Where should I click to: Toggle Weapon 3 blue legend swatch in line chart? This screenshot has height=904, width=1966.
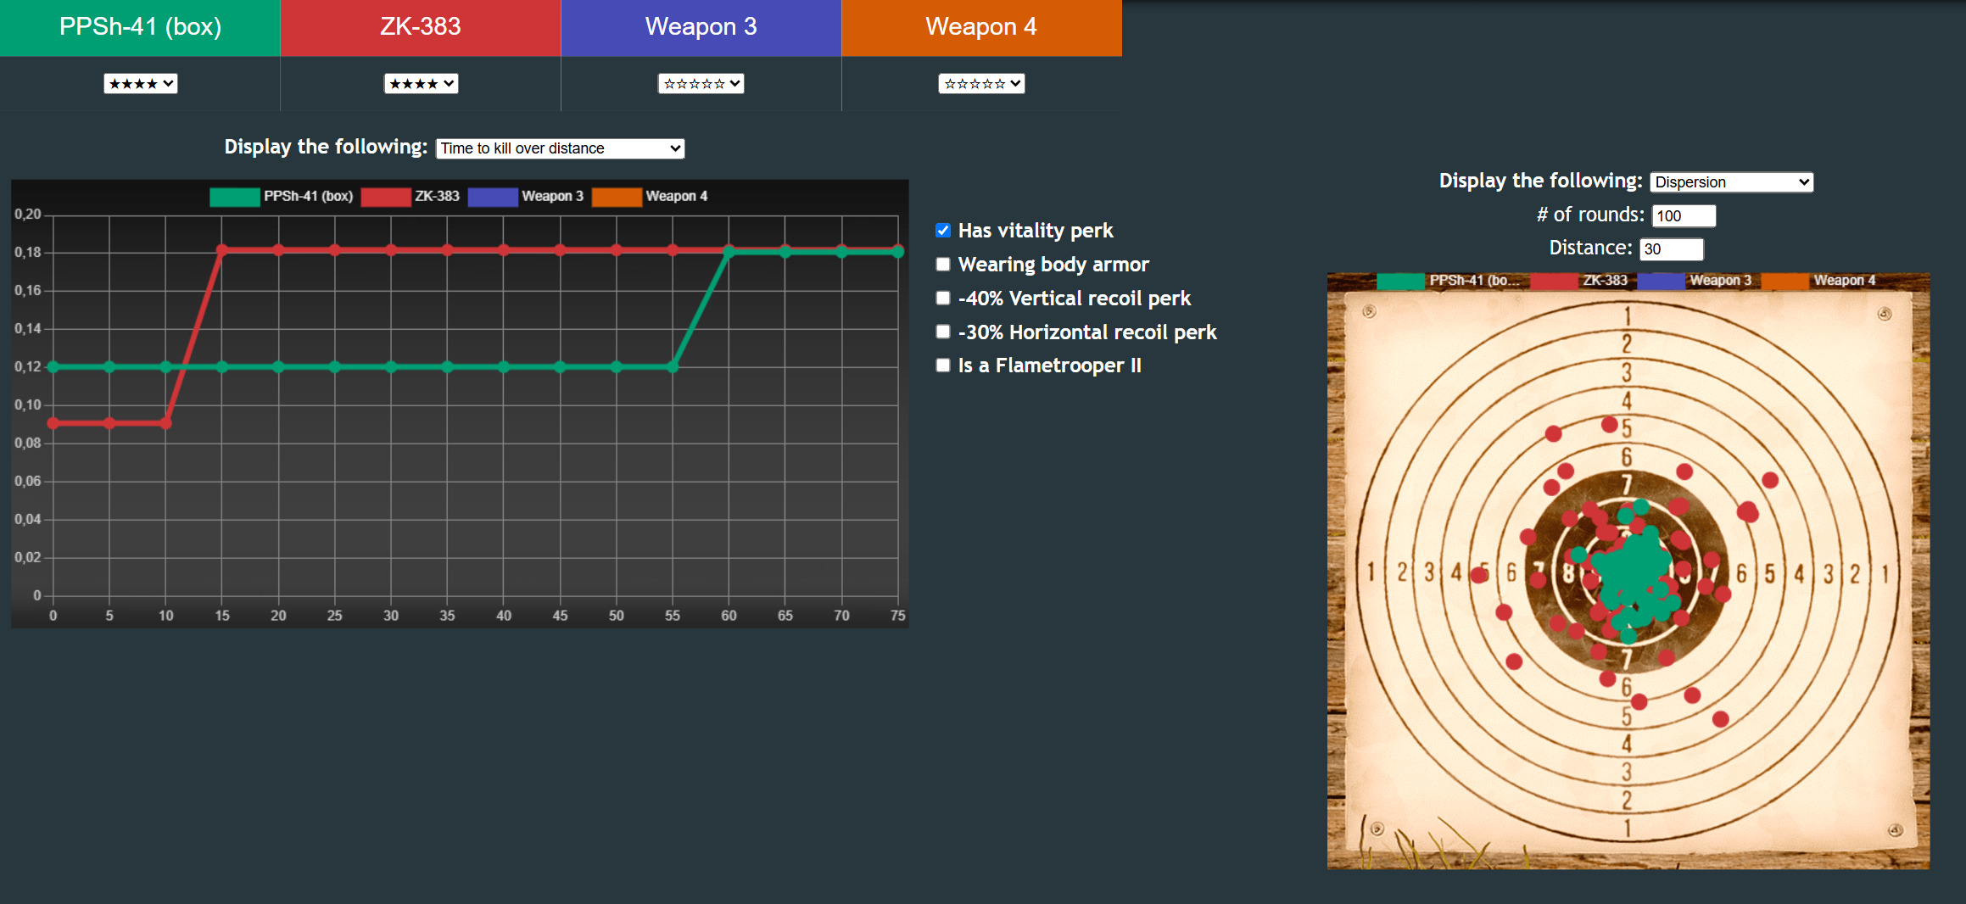pos(493,197)
